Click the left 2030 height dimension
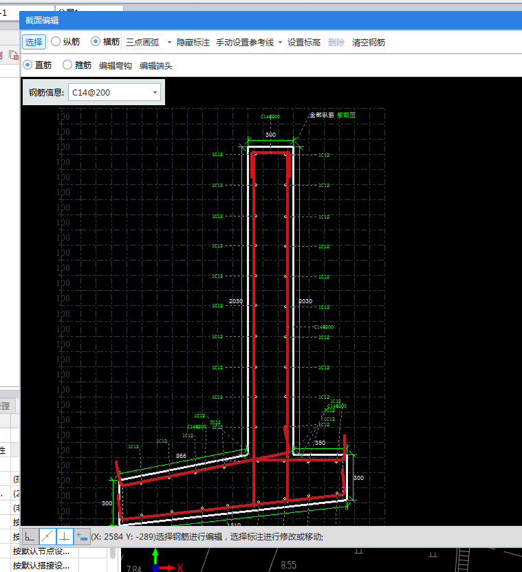The height and width of the screenshot is (572, 522). [236, 301]
